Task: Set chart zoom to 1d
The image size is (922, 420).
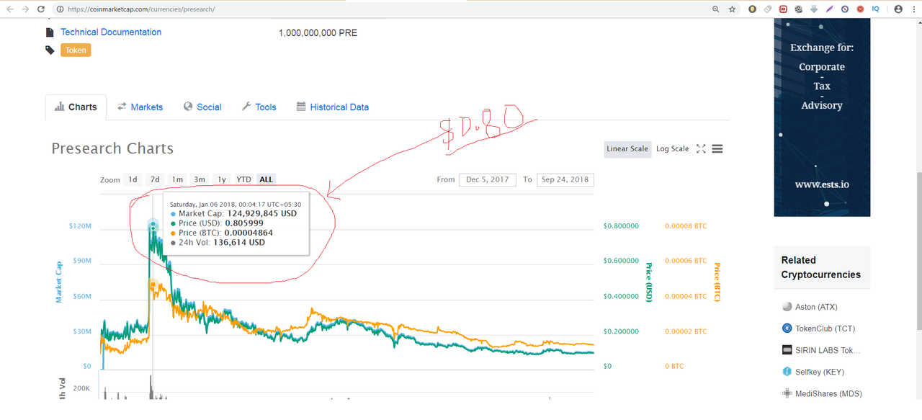Action: tap(133, 179)
